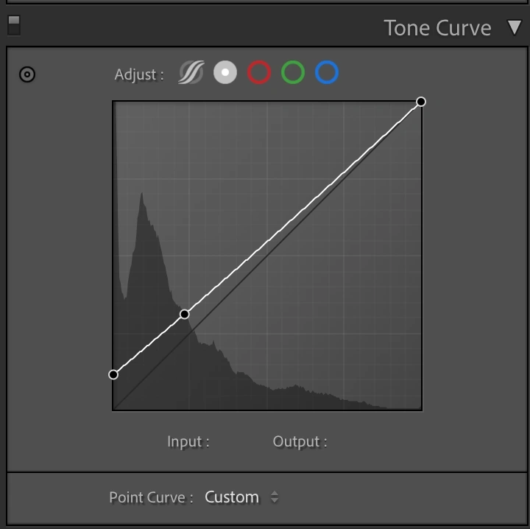This screenshot has width=530, height=529.
Task: Select the red channel curve
Action: tap(259, 73)
